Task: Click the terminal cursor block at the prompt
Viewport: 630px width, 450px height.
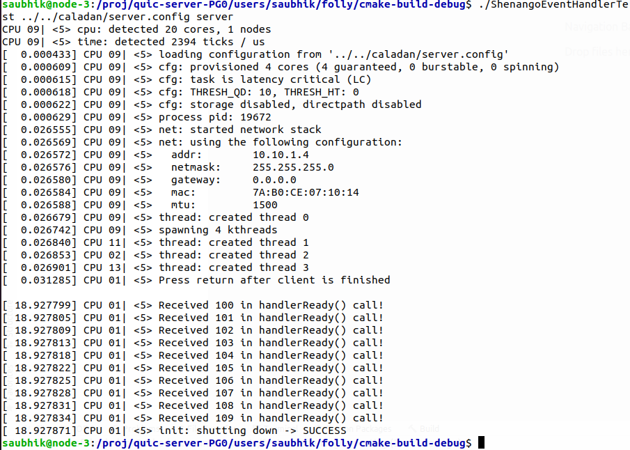Action: pos(481,443)
